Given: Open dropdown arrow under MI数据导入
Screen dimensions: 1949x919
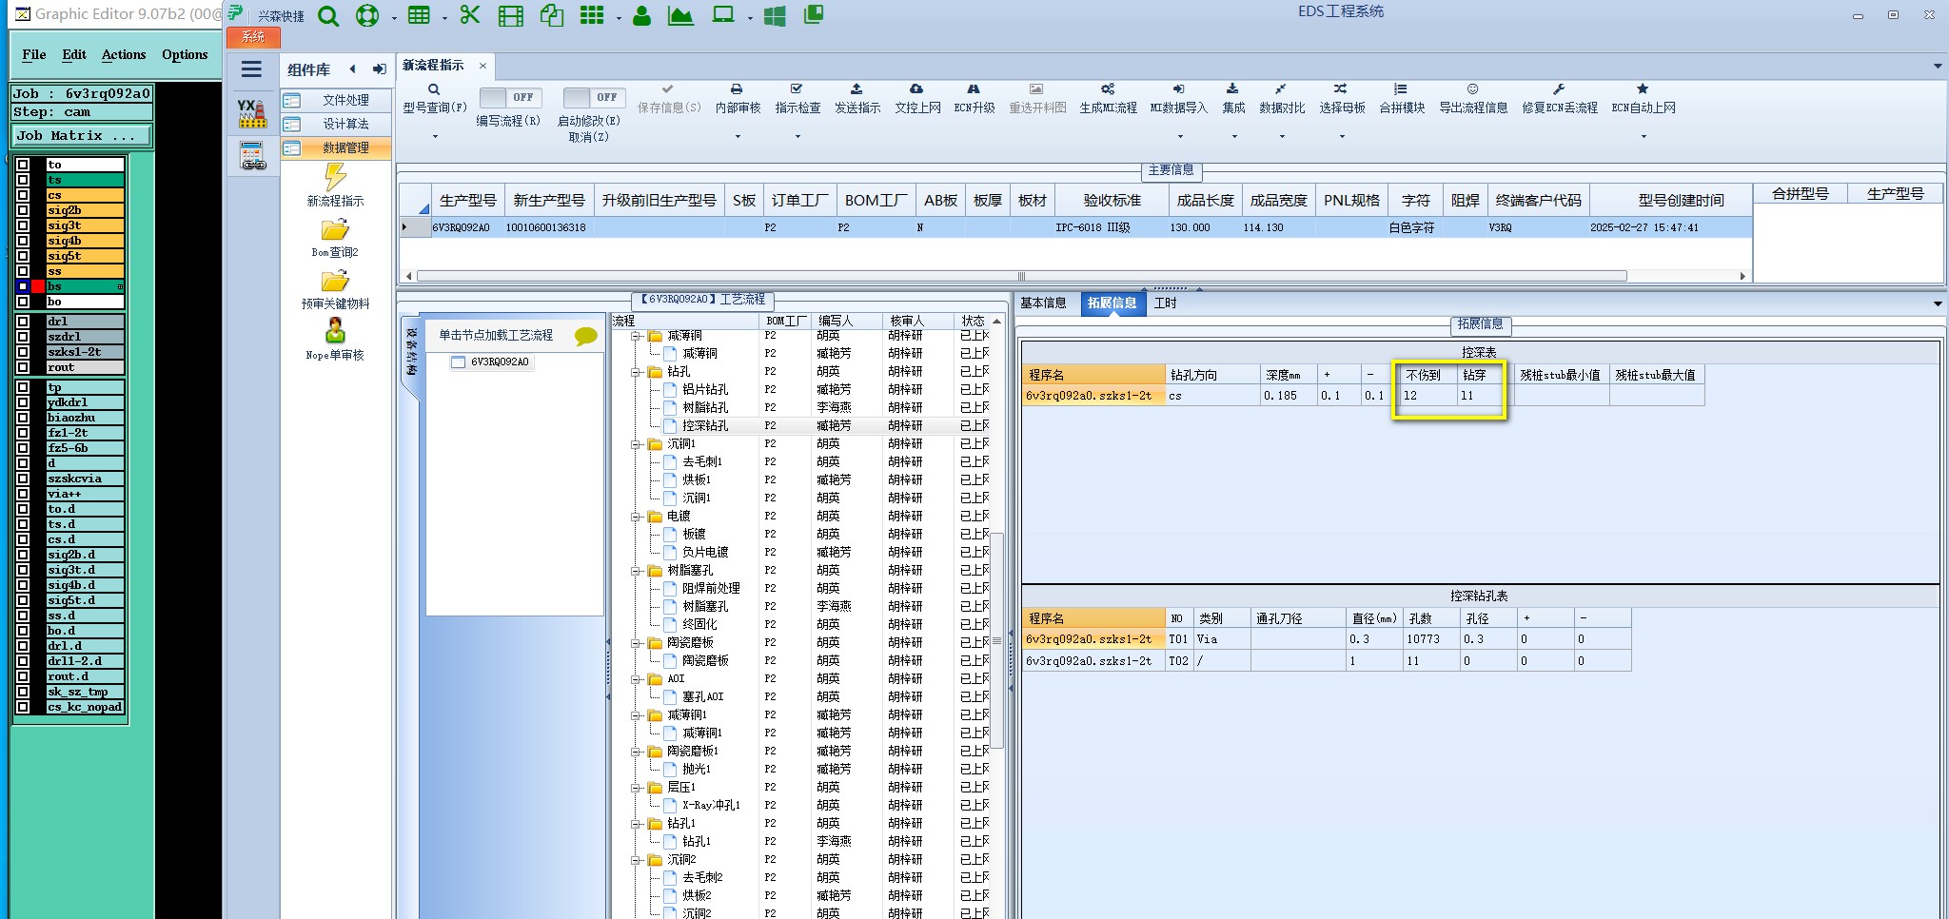Looking at the screenshot, I should [x=1178, y=137].
